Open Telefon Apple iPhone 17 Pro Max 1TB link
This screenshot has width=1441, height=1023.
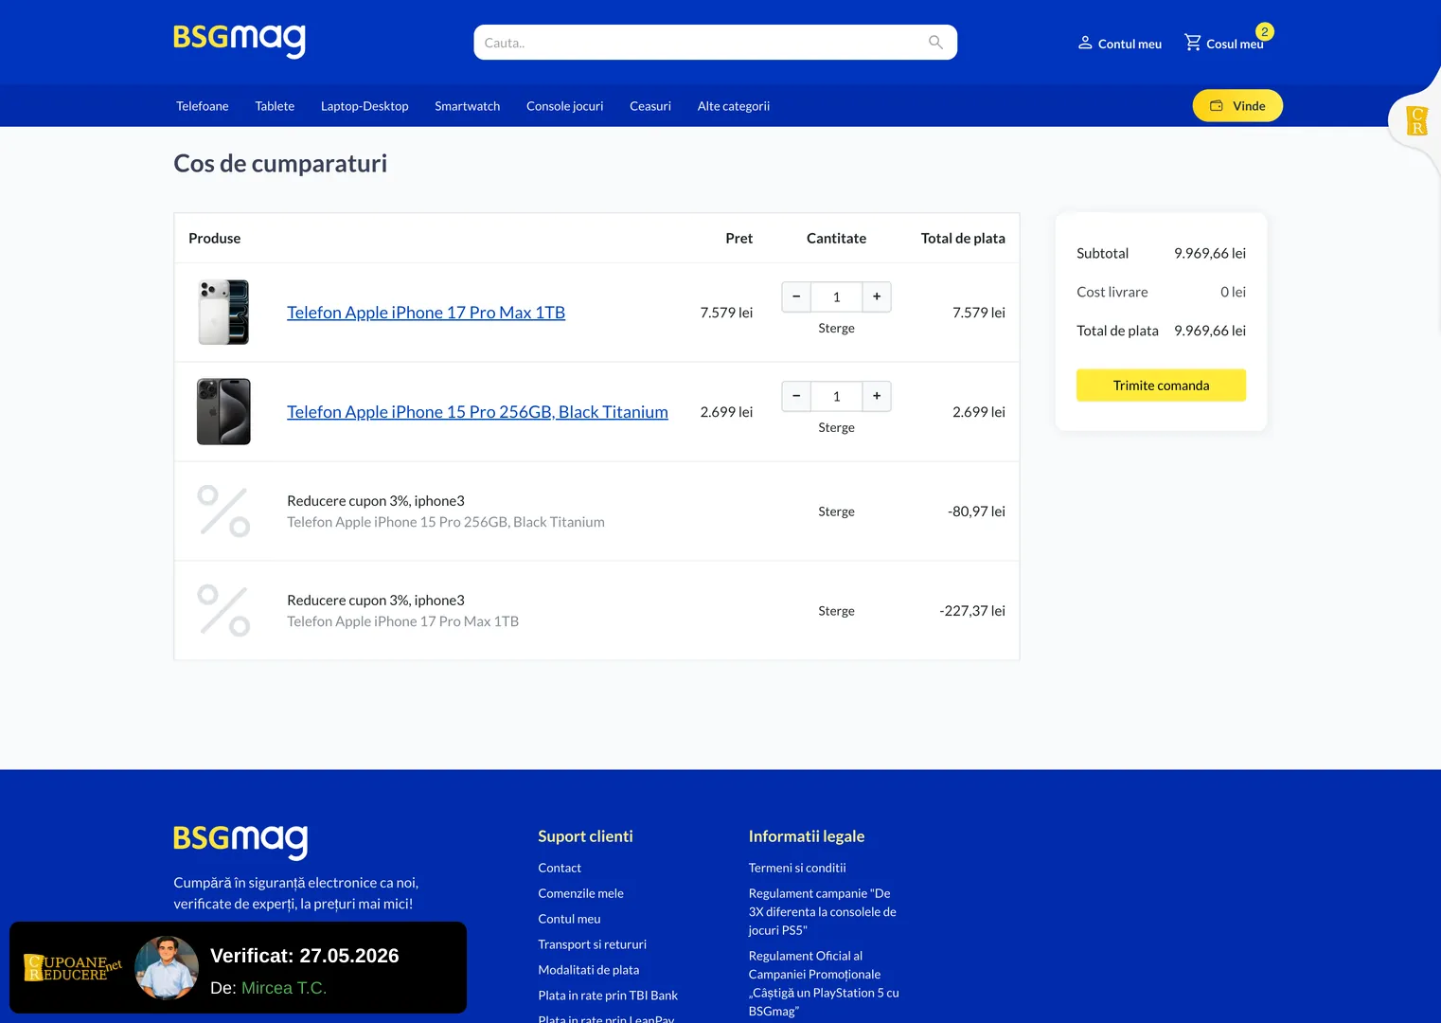click(426, 313)
